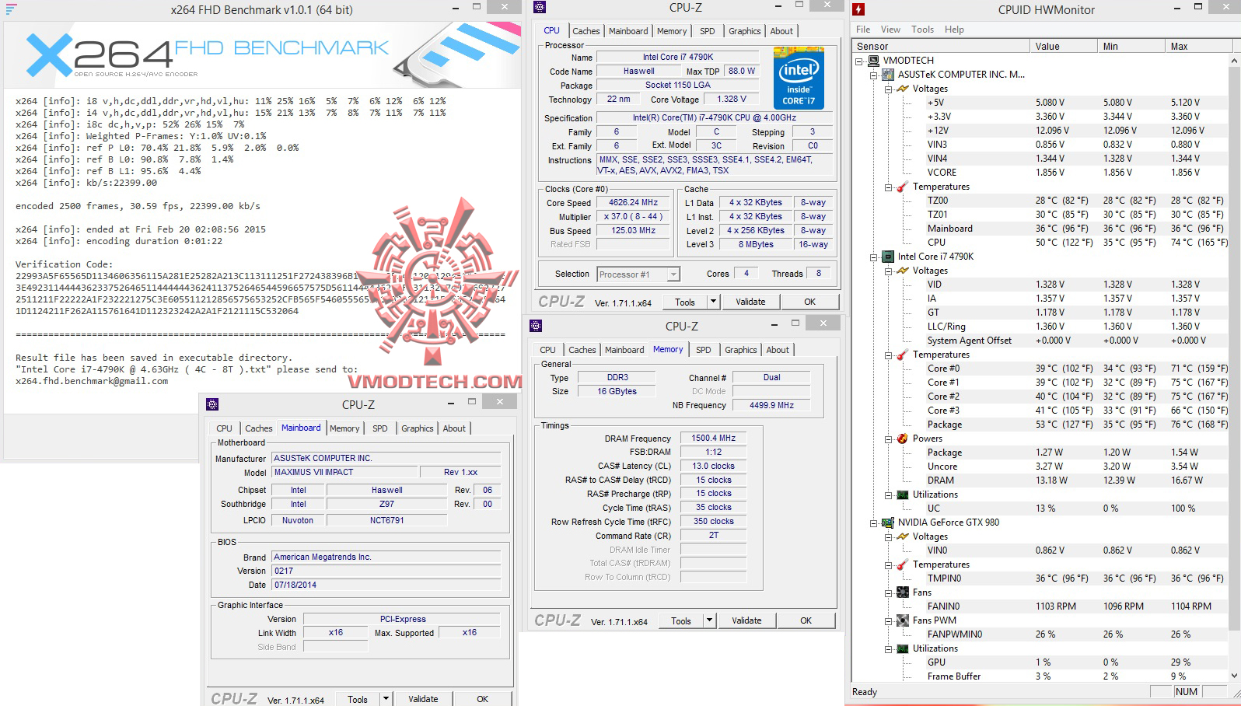Click the Utilizations icon under Intel Core i7 4790K
Image resolution: width=1241 pixels, height=706 pixels.
pyautogui.click(x=902, y=495)
